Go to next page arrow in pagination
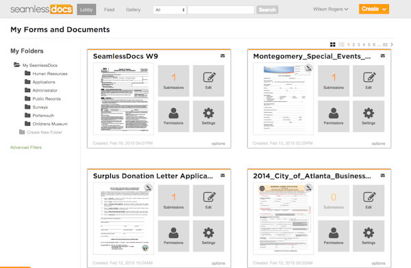 (392, 44)
